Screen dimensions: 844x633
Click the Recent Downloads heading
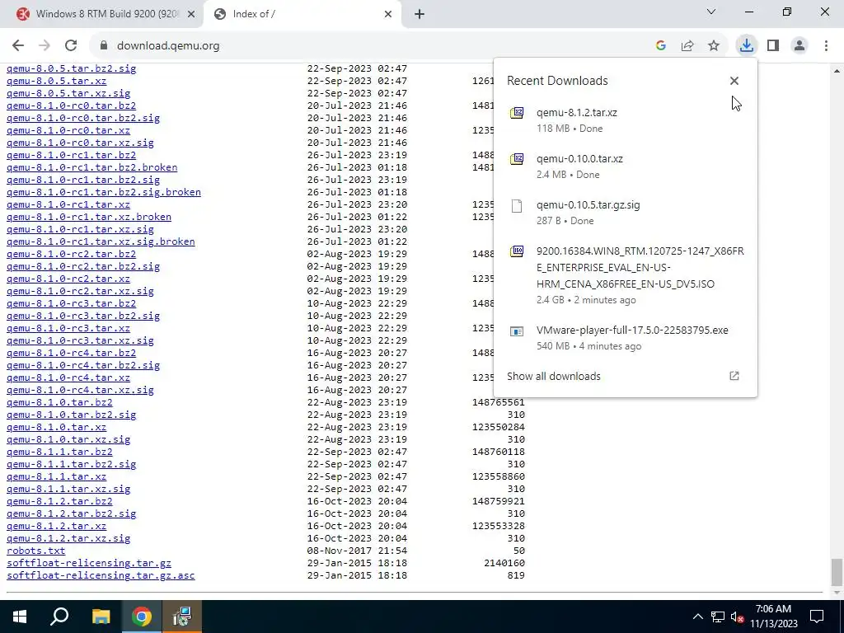click(557, 81)
